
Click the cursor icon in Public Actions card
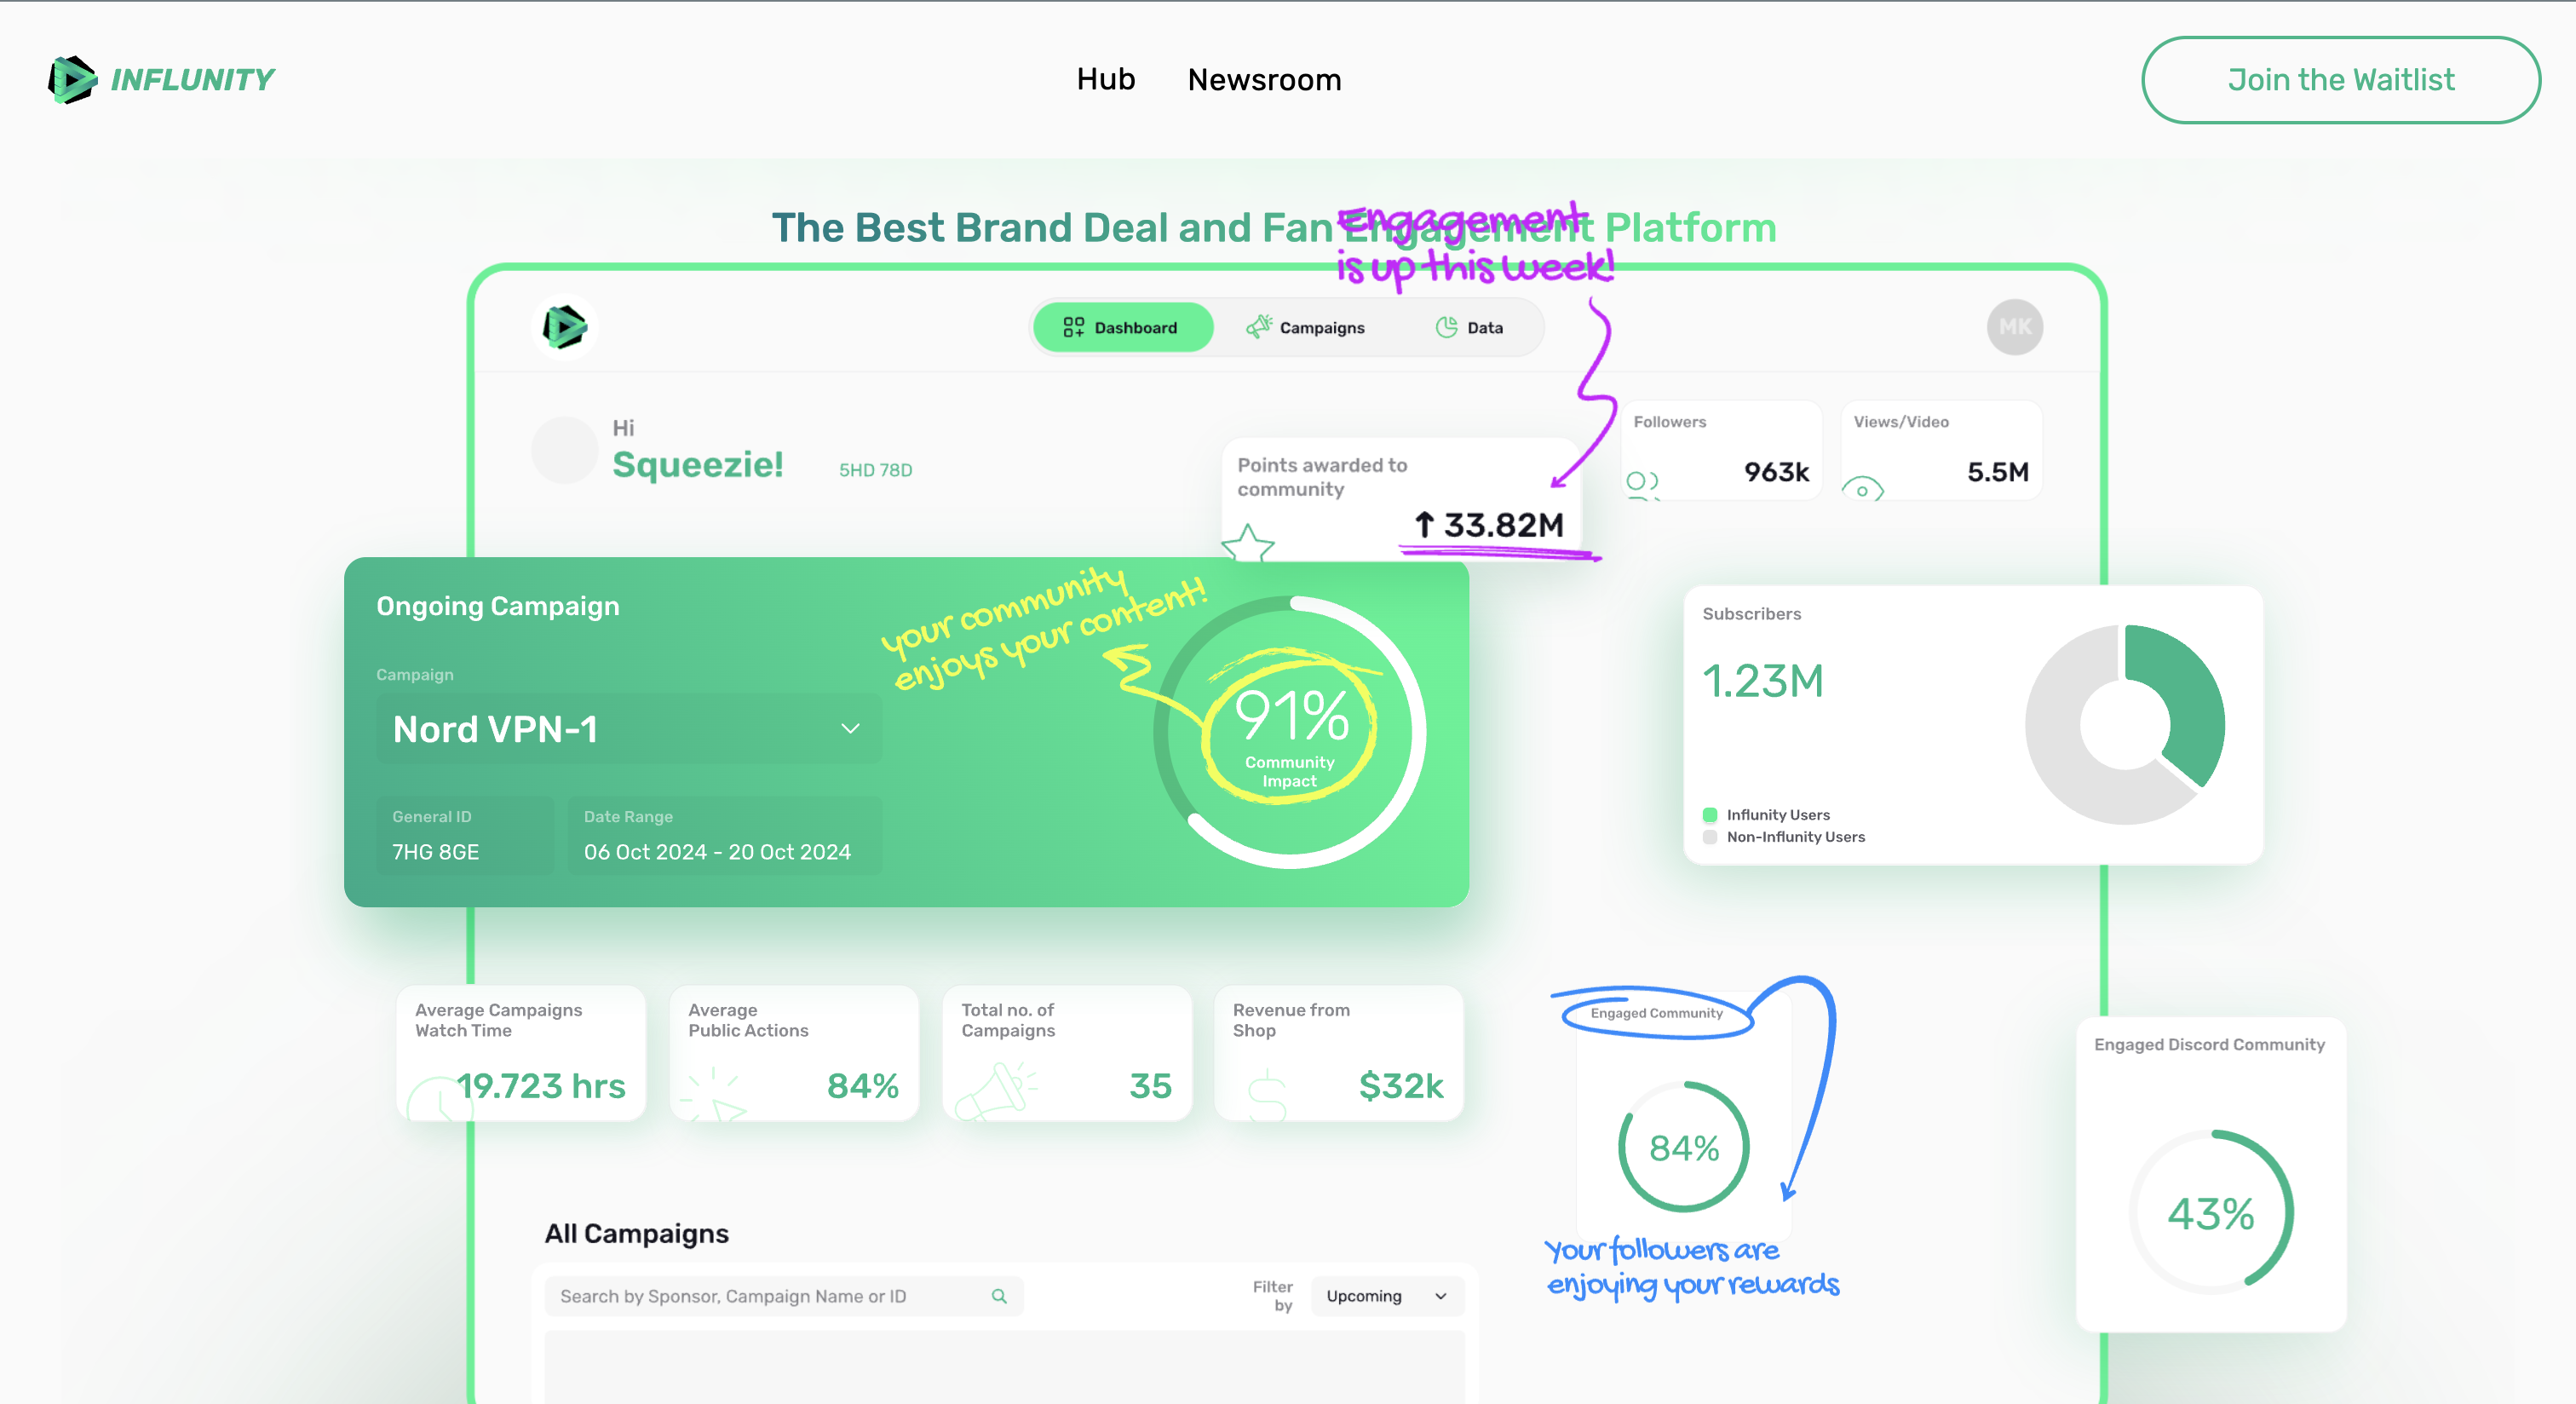point(715,1095)
